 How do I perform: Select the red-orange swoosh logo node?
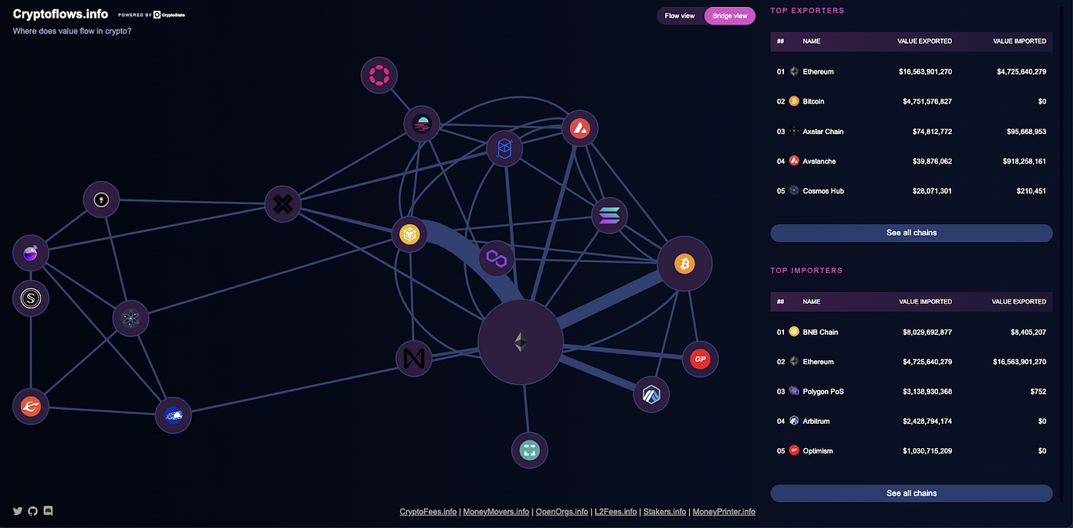(x=31, y=406)
